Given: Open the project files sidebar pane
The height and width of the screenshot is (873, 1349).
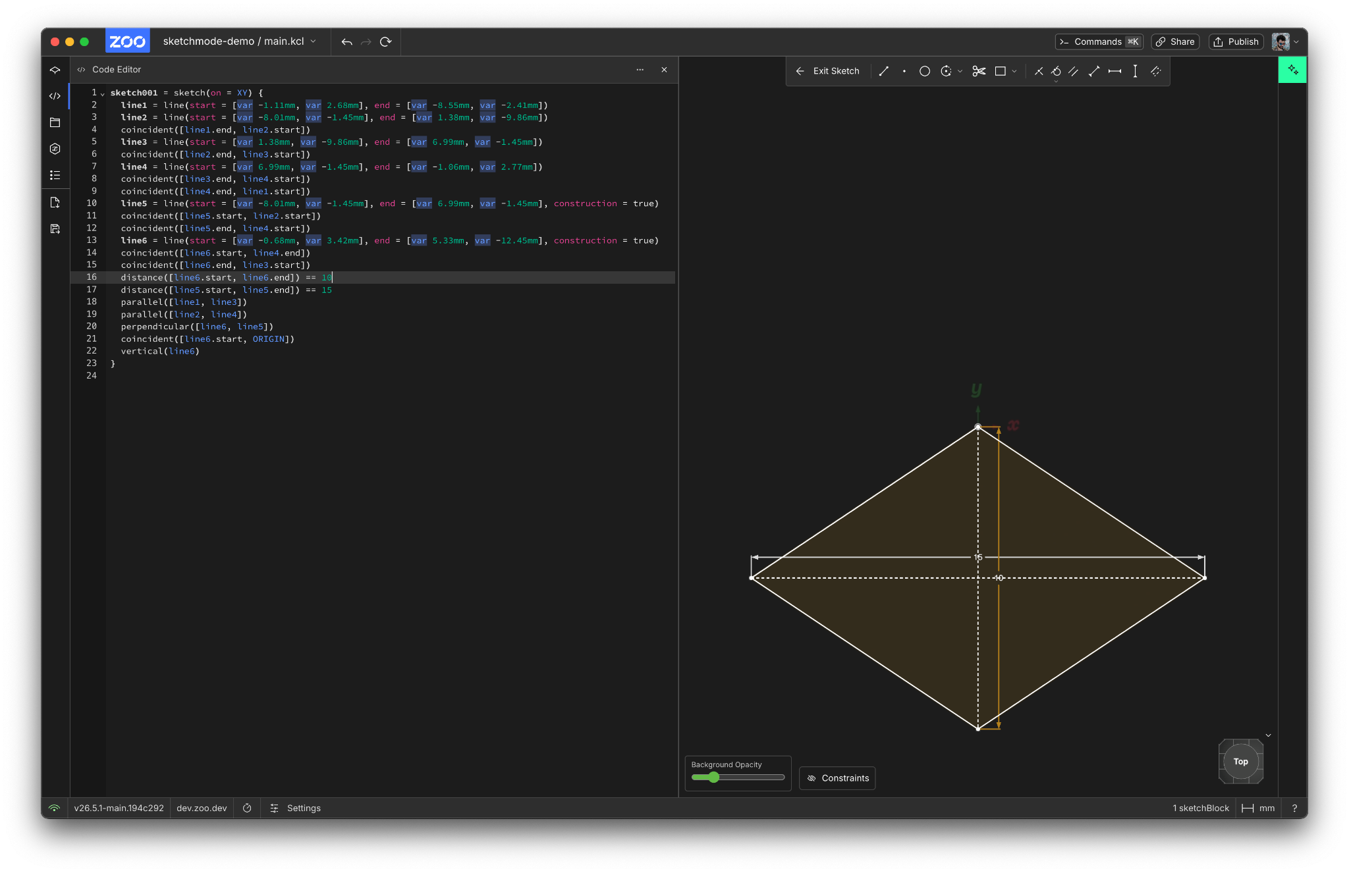Looking at the screenshot, I should (x=55, y=122).
